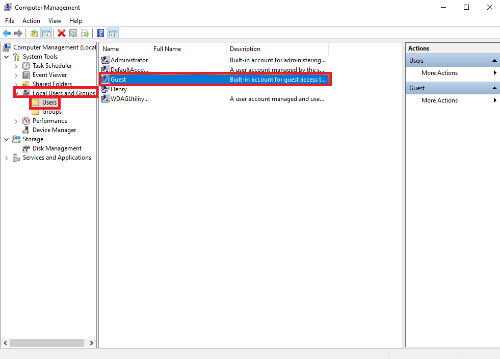
Task: Click the Disk Management icon
Action: [x=26, y=149]
